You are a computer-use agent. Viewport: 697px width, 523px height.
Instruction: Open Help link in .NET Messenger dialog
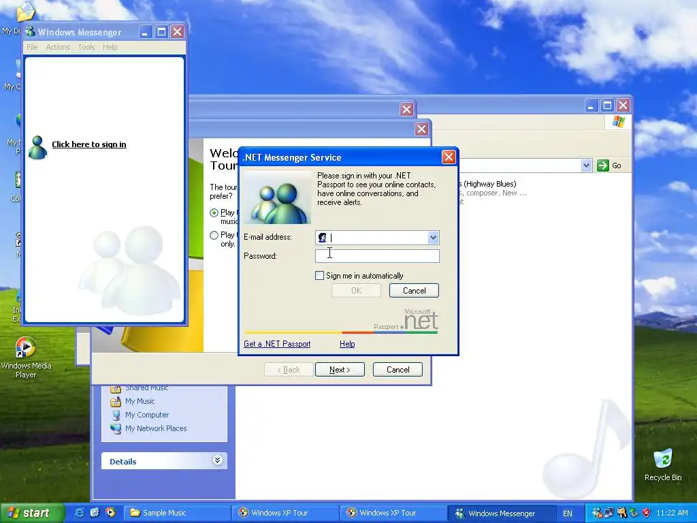pos(346,344)
